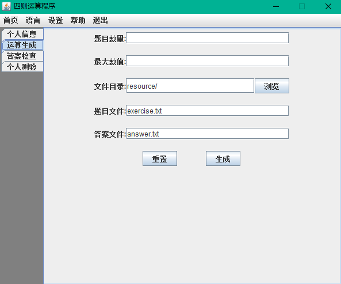Click the 答案文件 field with answer.txt

tap(208, 134)
